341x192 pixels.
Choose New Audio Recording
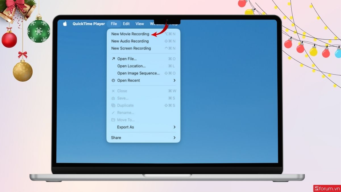coord(130,41)
